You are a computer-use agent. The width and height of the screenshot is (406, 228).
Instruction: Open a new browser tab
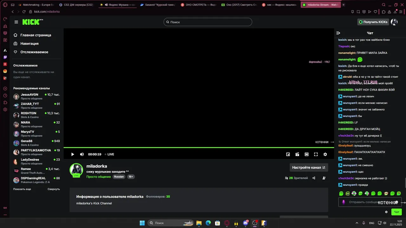(344, 5)
